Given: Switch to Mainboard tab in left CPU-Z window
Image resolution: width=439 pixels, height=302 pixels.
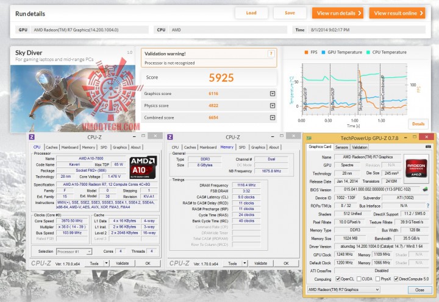Looking at the screenshot, I should (70, 147).
